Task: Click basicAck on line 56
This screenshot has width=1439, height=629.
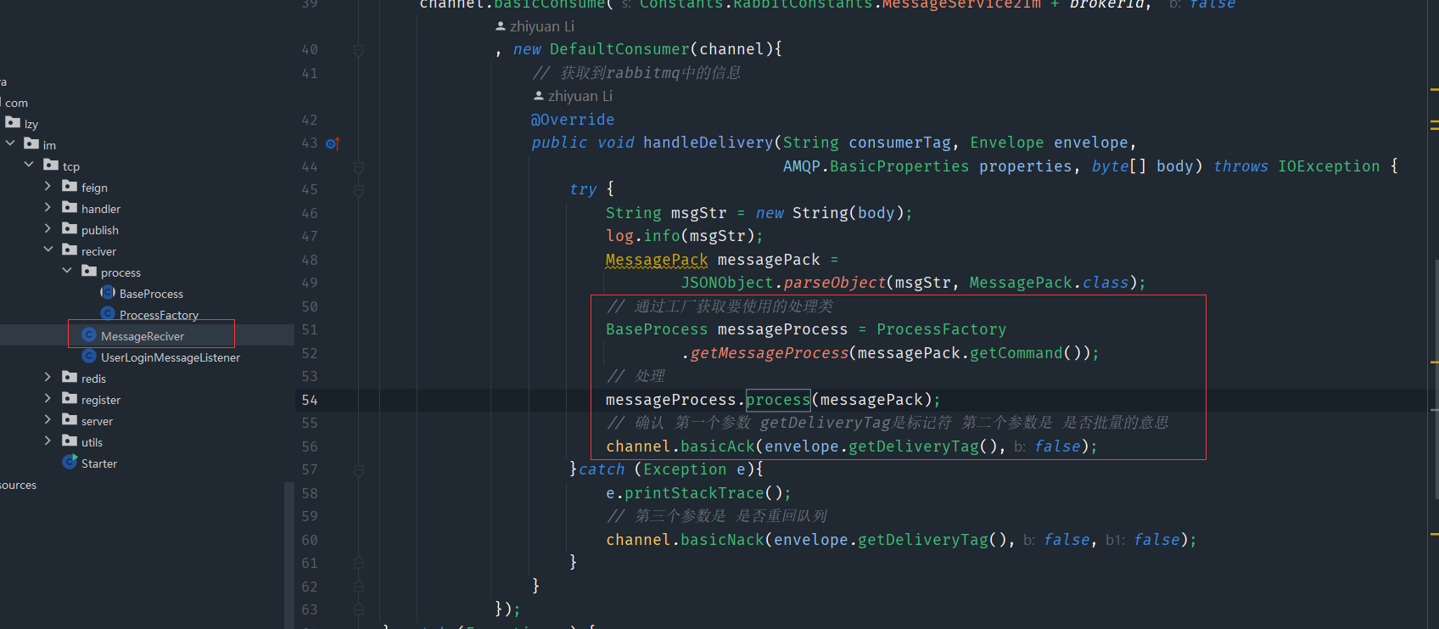Action: (718, 446)
